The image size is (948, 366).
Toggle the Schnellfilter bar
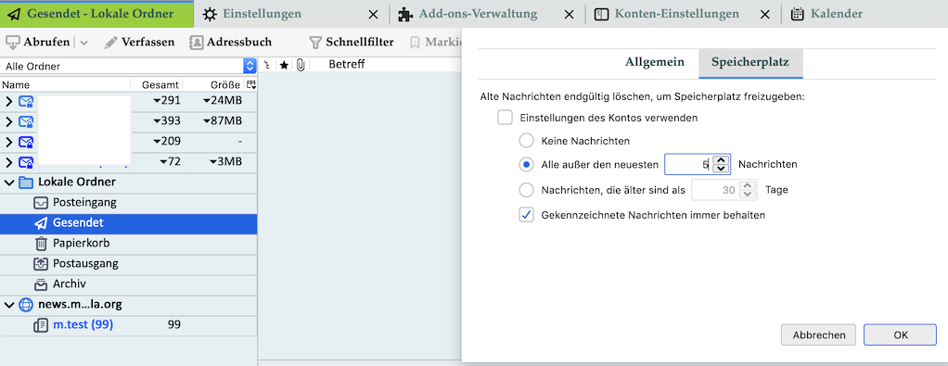pos(352,43)
